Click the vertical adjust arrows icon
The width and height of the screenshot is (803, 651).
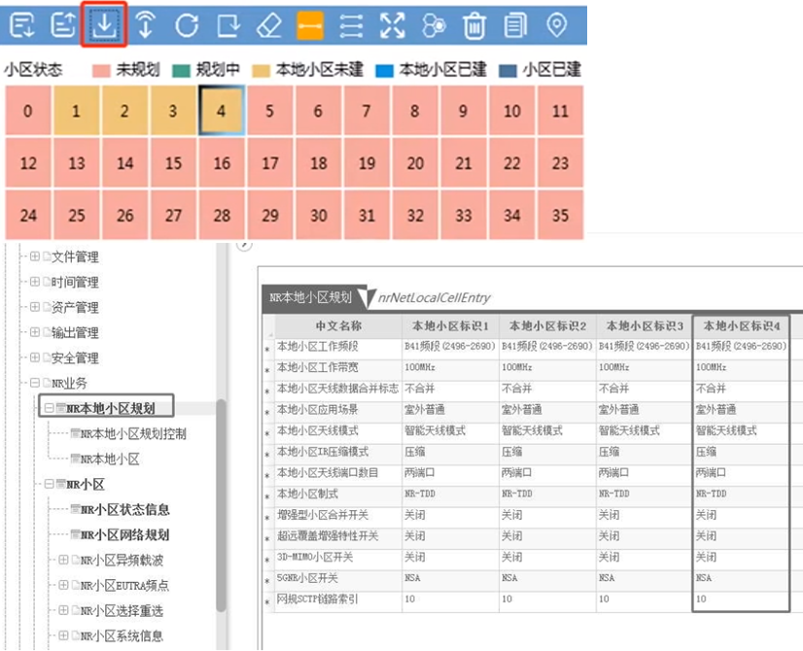click(x=146, y=24)
